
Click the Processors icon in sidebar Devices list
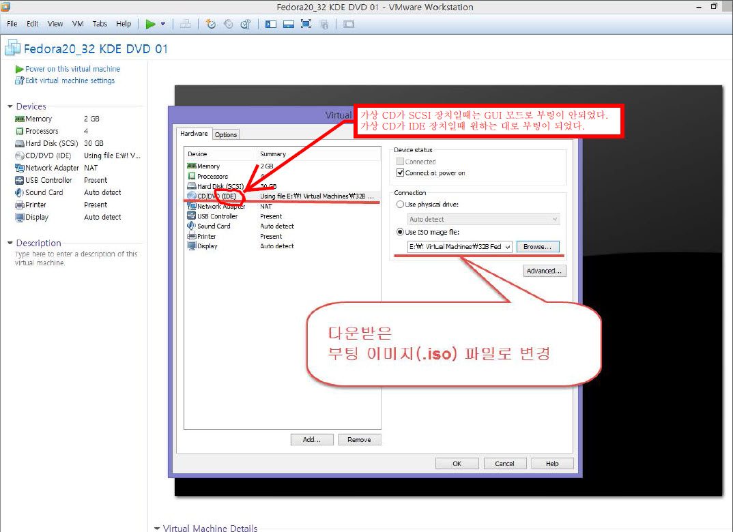(19, 131)
